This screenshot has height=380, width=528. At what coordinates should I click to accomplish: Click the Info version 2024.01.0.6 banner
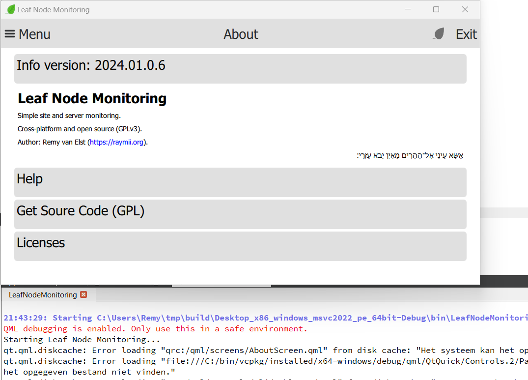tap(240, 68)
